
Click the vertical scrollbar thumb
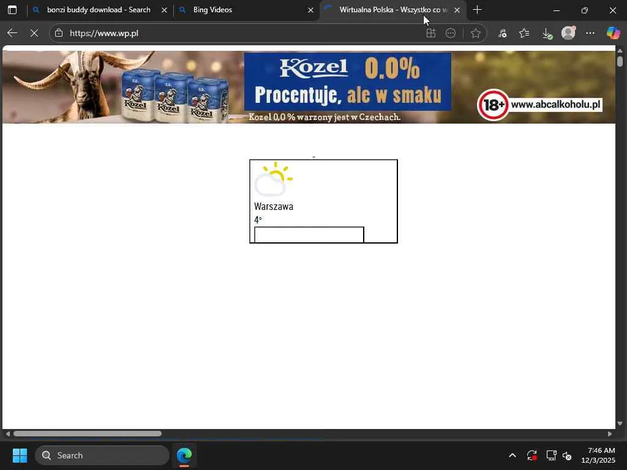tap(620, 61)
